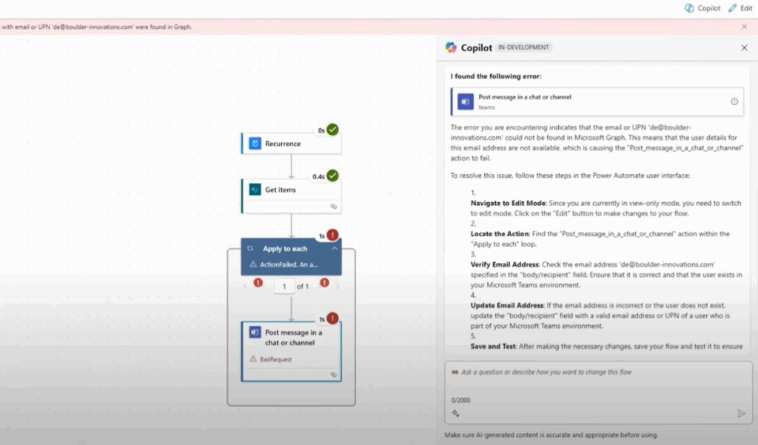Jump to previous failed iteration

[258, 283]
